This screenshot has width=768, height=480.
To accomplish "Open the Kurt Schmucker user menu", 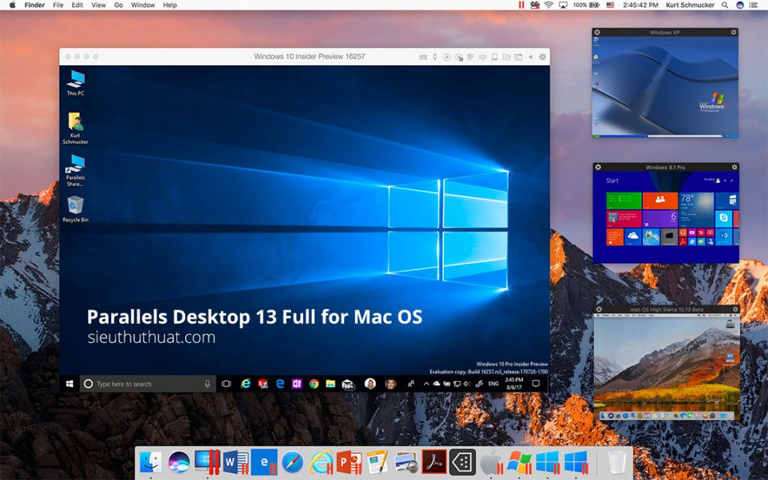I will [690, 5].
